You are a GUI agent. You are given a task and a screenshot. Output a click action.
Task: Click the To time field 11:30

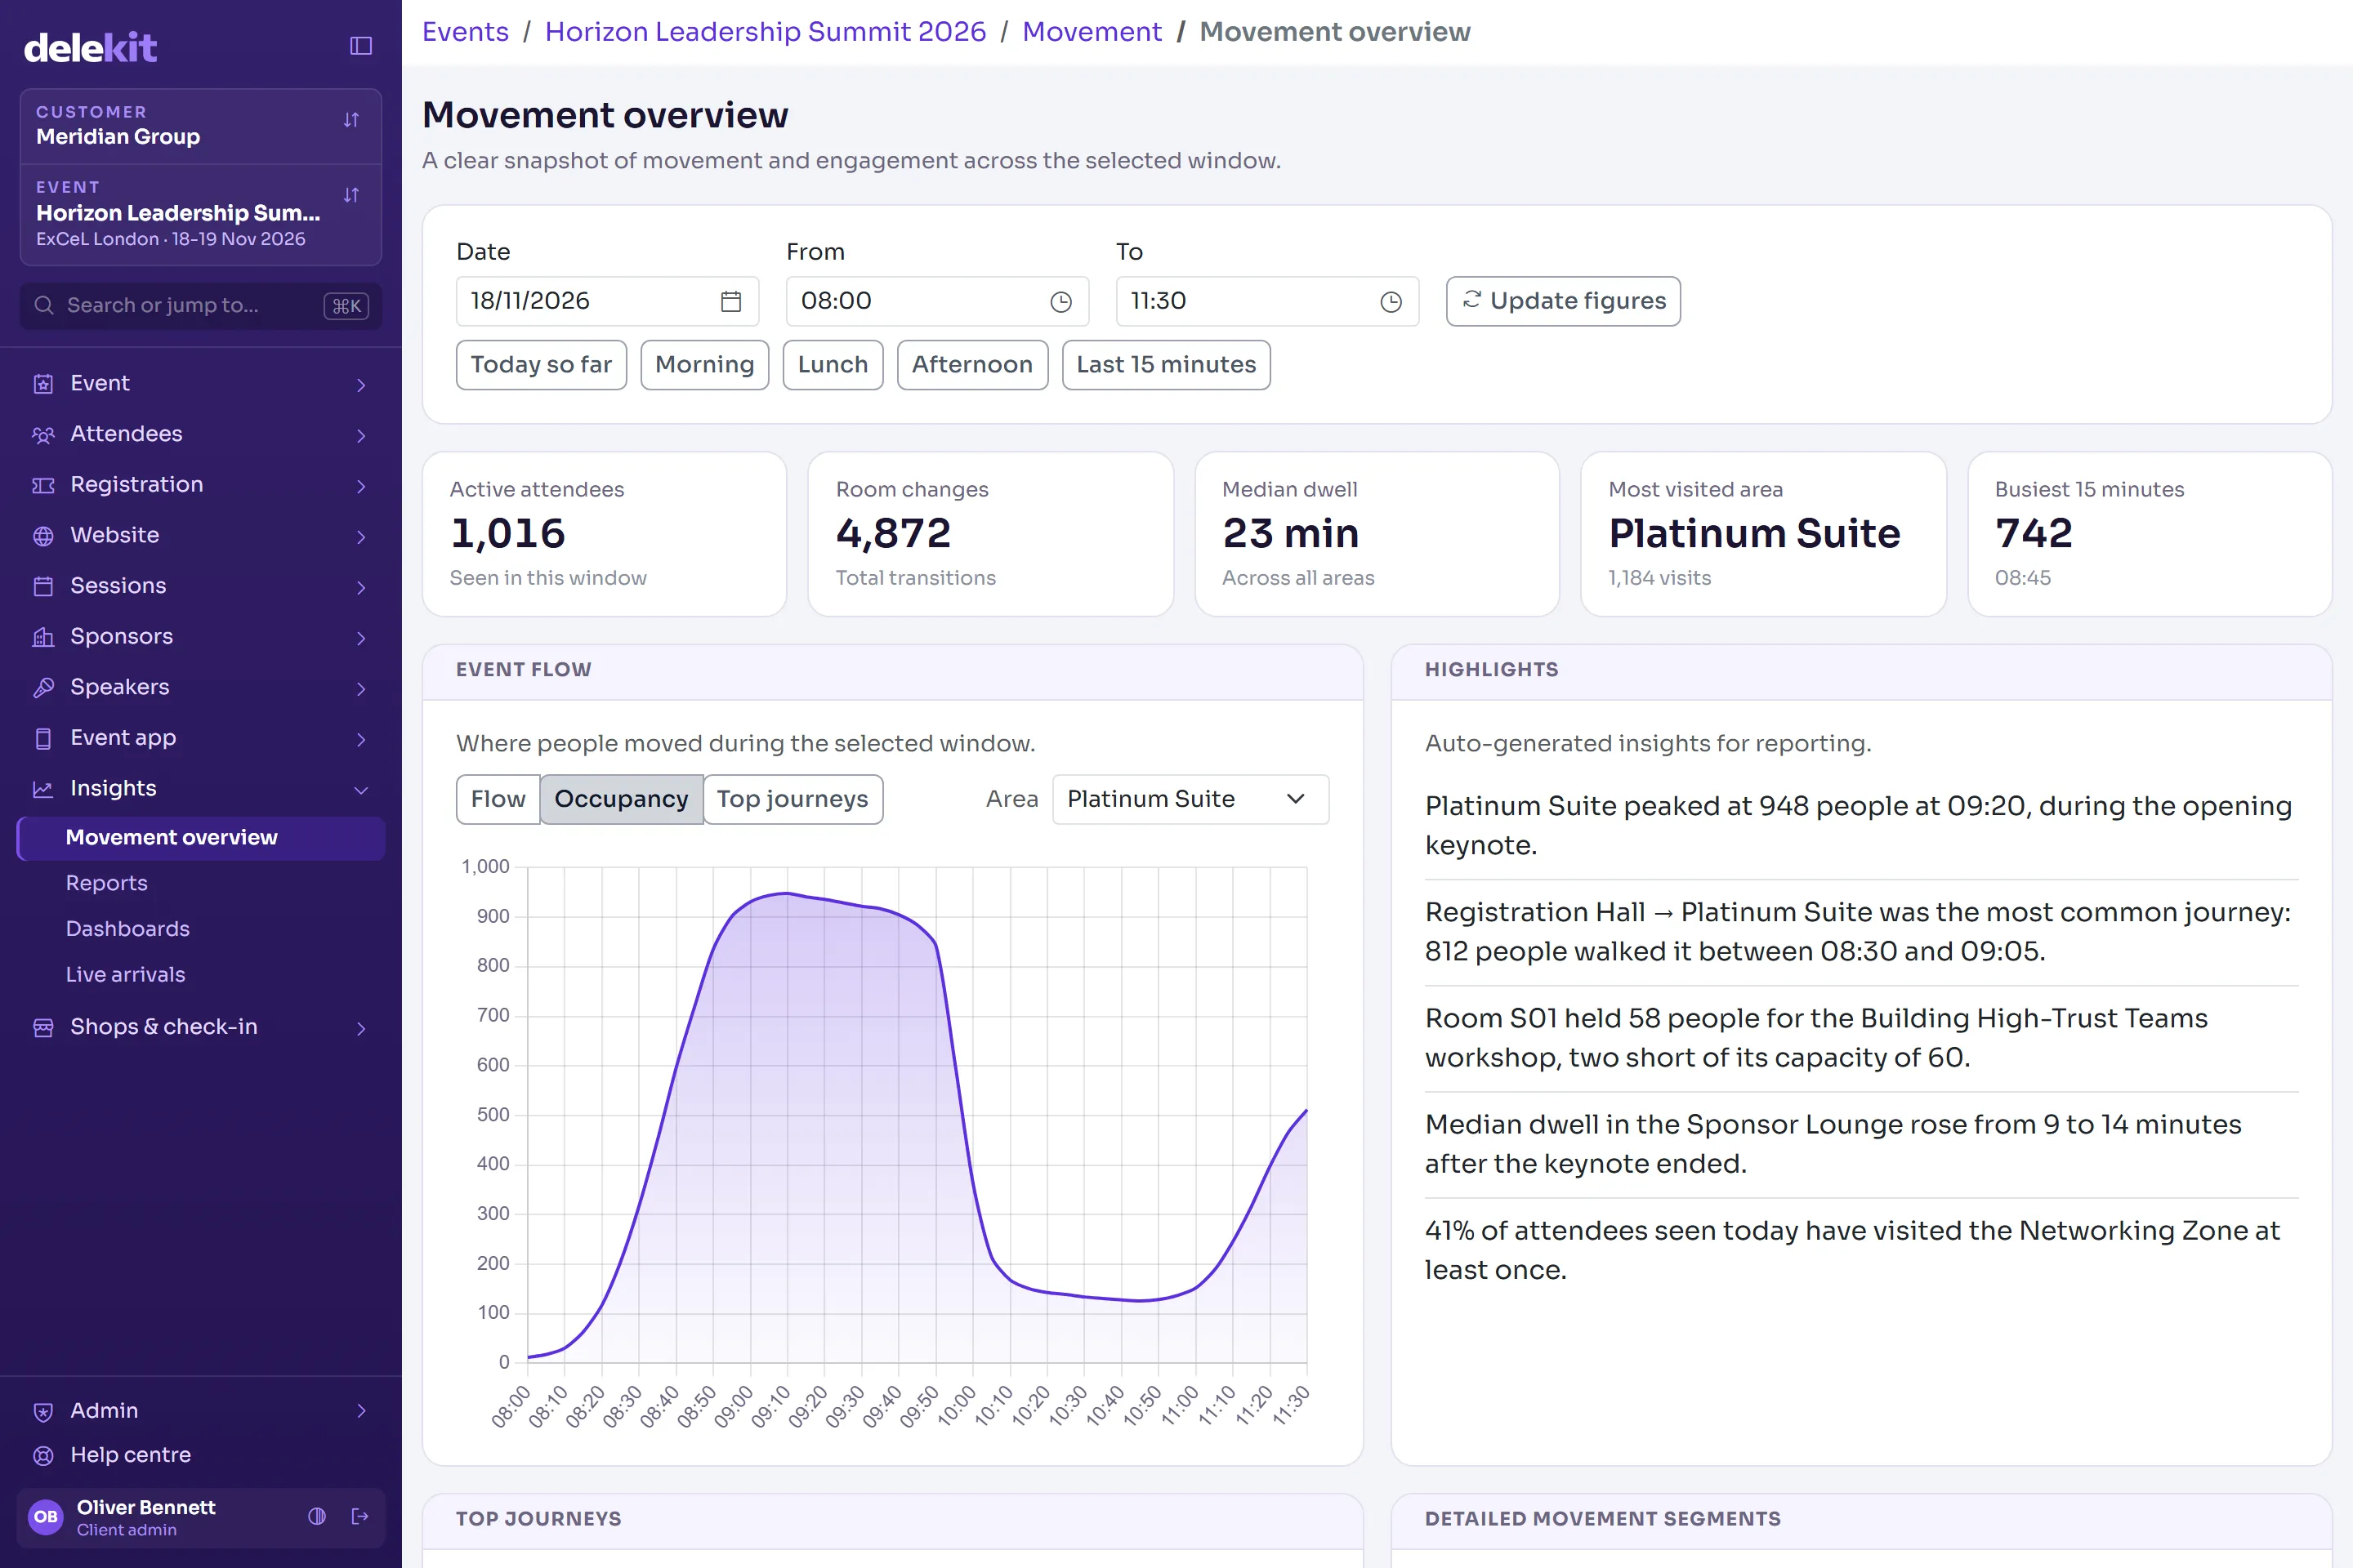(x=1267, y=301)
